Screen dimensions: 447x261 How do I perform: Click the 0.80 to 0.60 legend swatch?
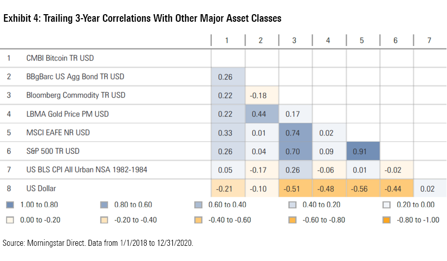105,205
